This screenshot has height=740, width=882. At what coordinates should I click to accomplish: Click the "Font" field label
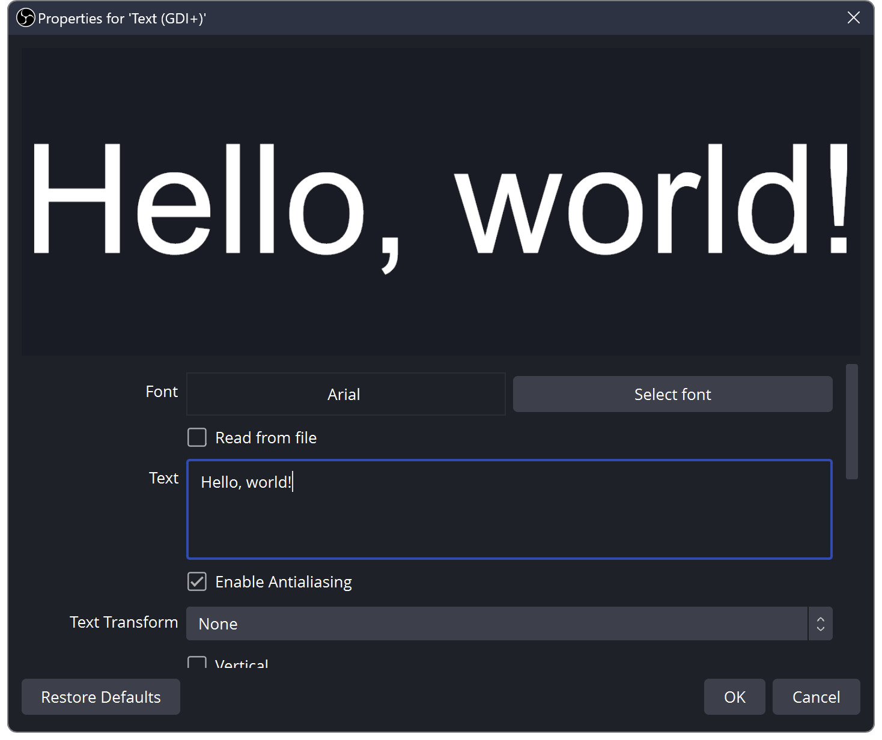click(x=162, y=392)
